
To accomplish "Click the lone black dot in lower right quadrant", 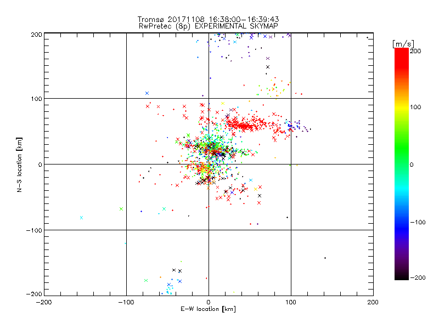I will (325, 258).
